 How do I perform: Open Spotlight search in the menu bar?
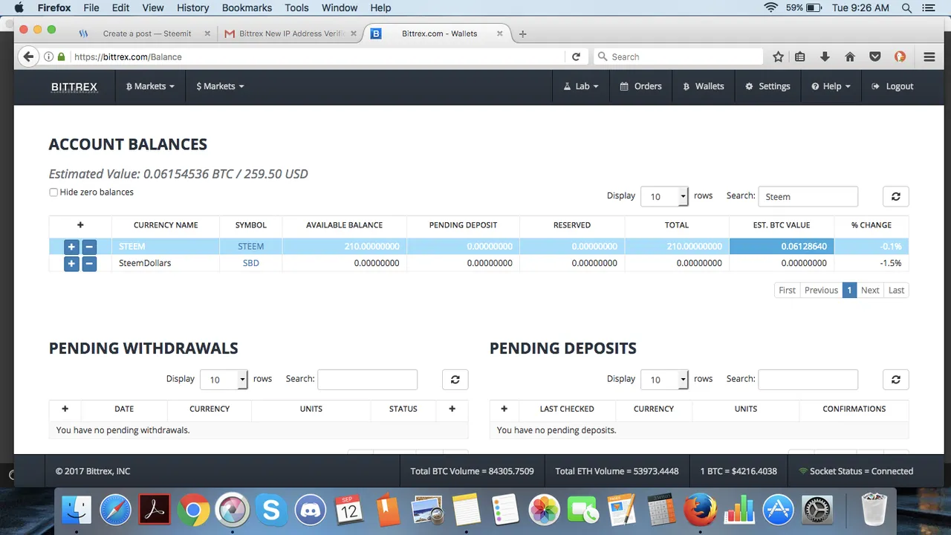[906, 8]
